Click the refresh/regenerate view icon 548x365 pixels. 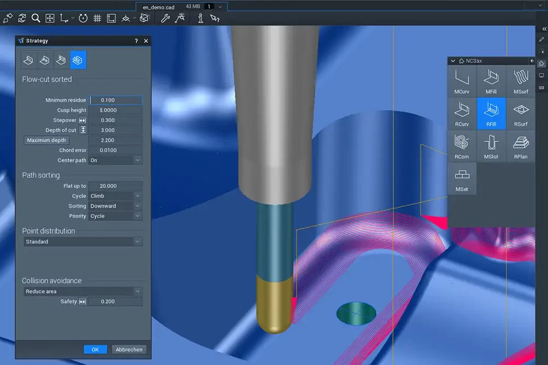pos(22,18)
